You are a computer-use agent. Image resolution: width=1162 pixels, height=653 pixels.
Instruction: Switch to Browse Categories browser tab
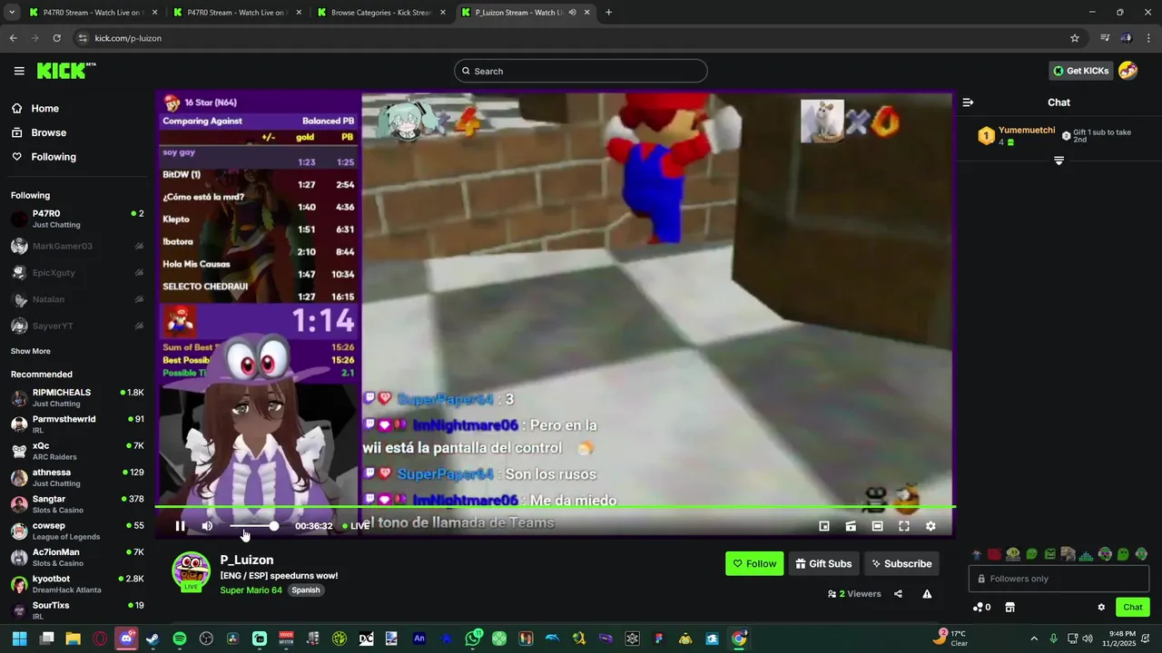[x=381, y=13]
